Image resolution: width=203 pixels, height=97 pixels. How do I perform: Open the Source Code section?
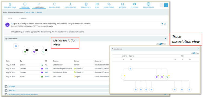(x=39, y=5)
